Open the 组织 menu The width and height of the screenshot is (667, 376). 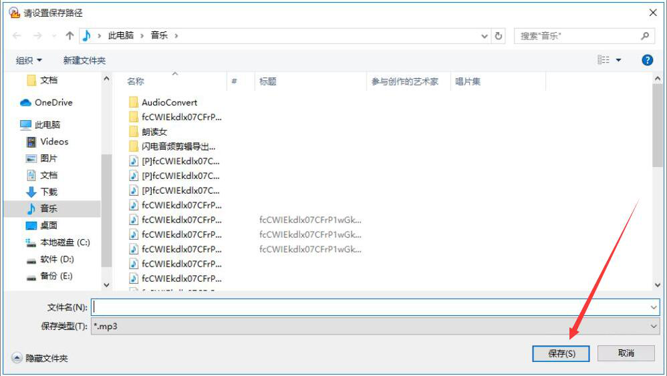29,60
